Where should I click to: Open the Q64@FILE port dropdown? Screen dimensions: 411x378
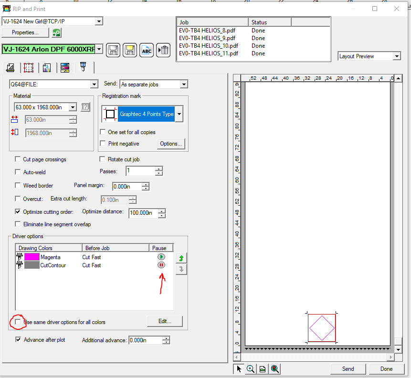(x=94, y=84)
